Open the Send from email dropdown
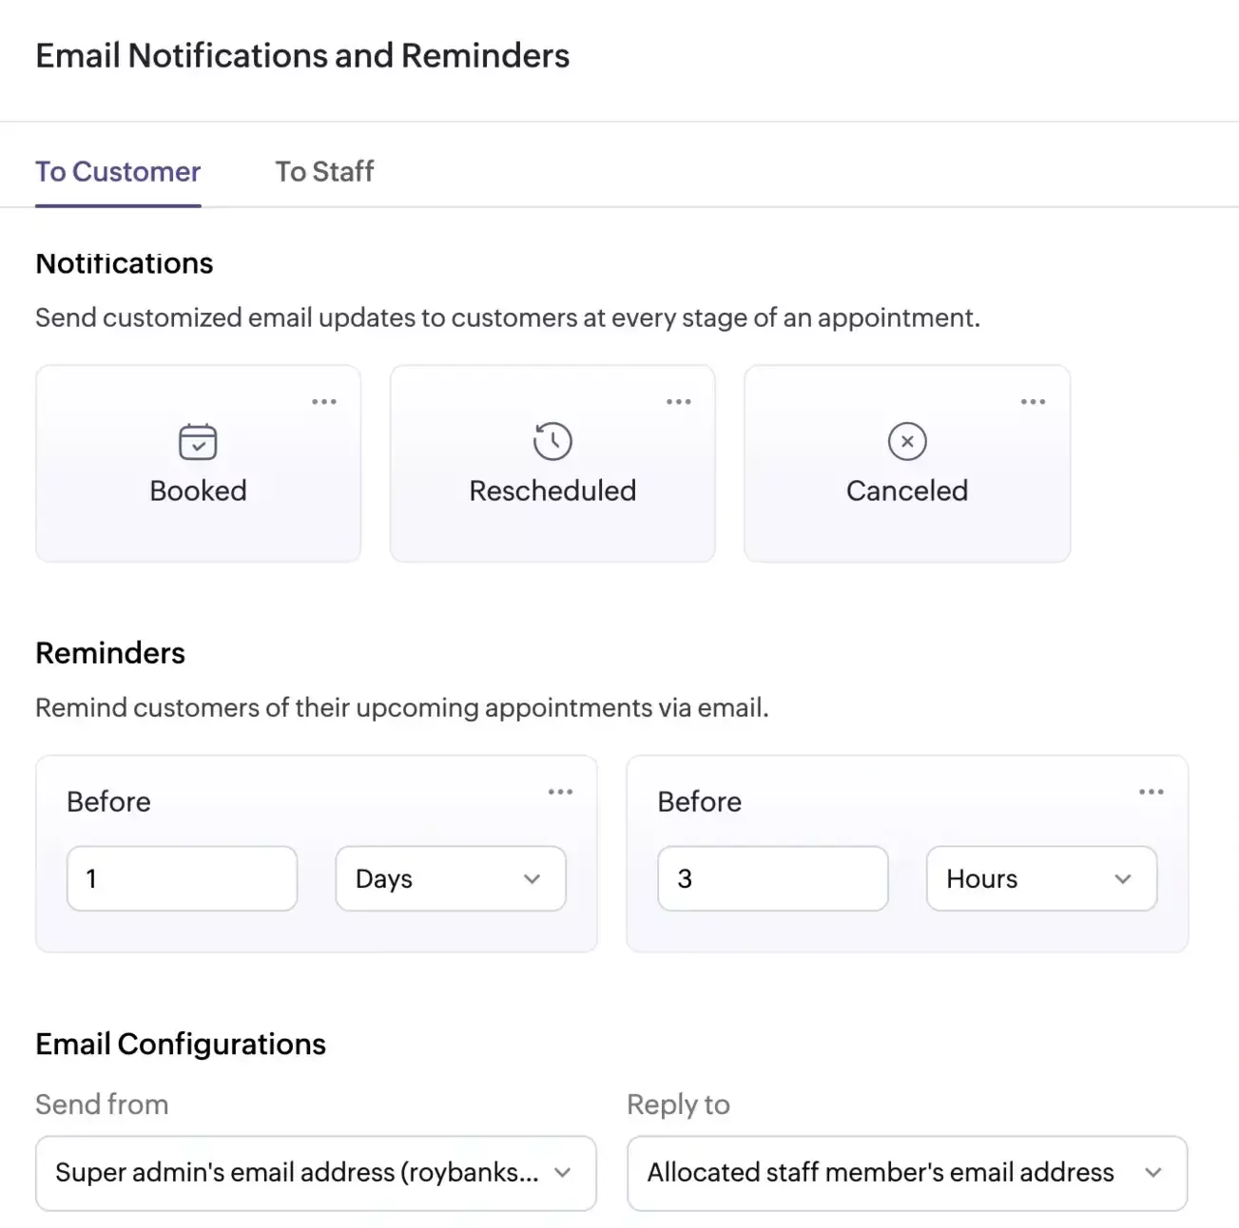Screen dimensions: 1239x1228 pos(316,1173)
